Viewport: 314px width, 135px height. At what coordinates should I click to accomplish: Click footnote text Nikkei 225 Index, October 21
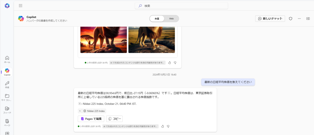pos(109,104)
